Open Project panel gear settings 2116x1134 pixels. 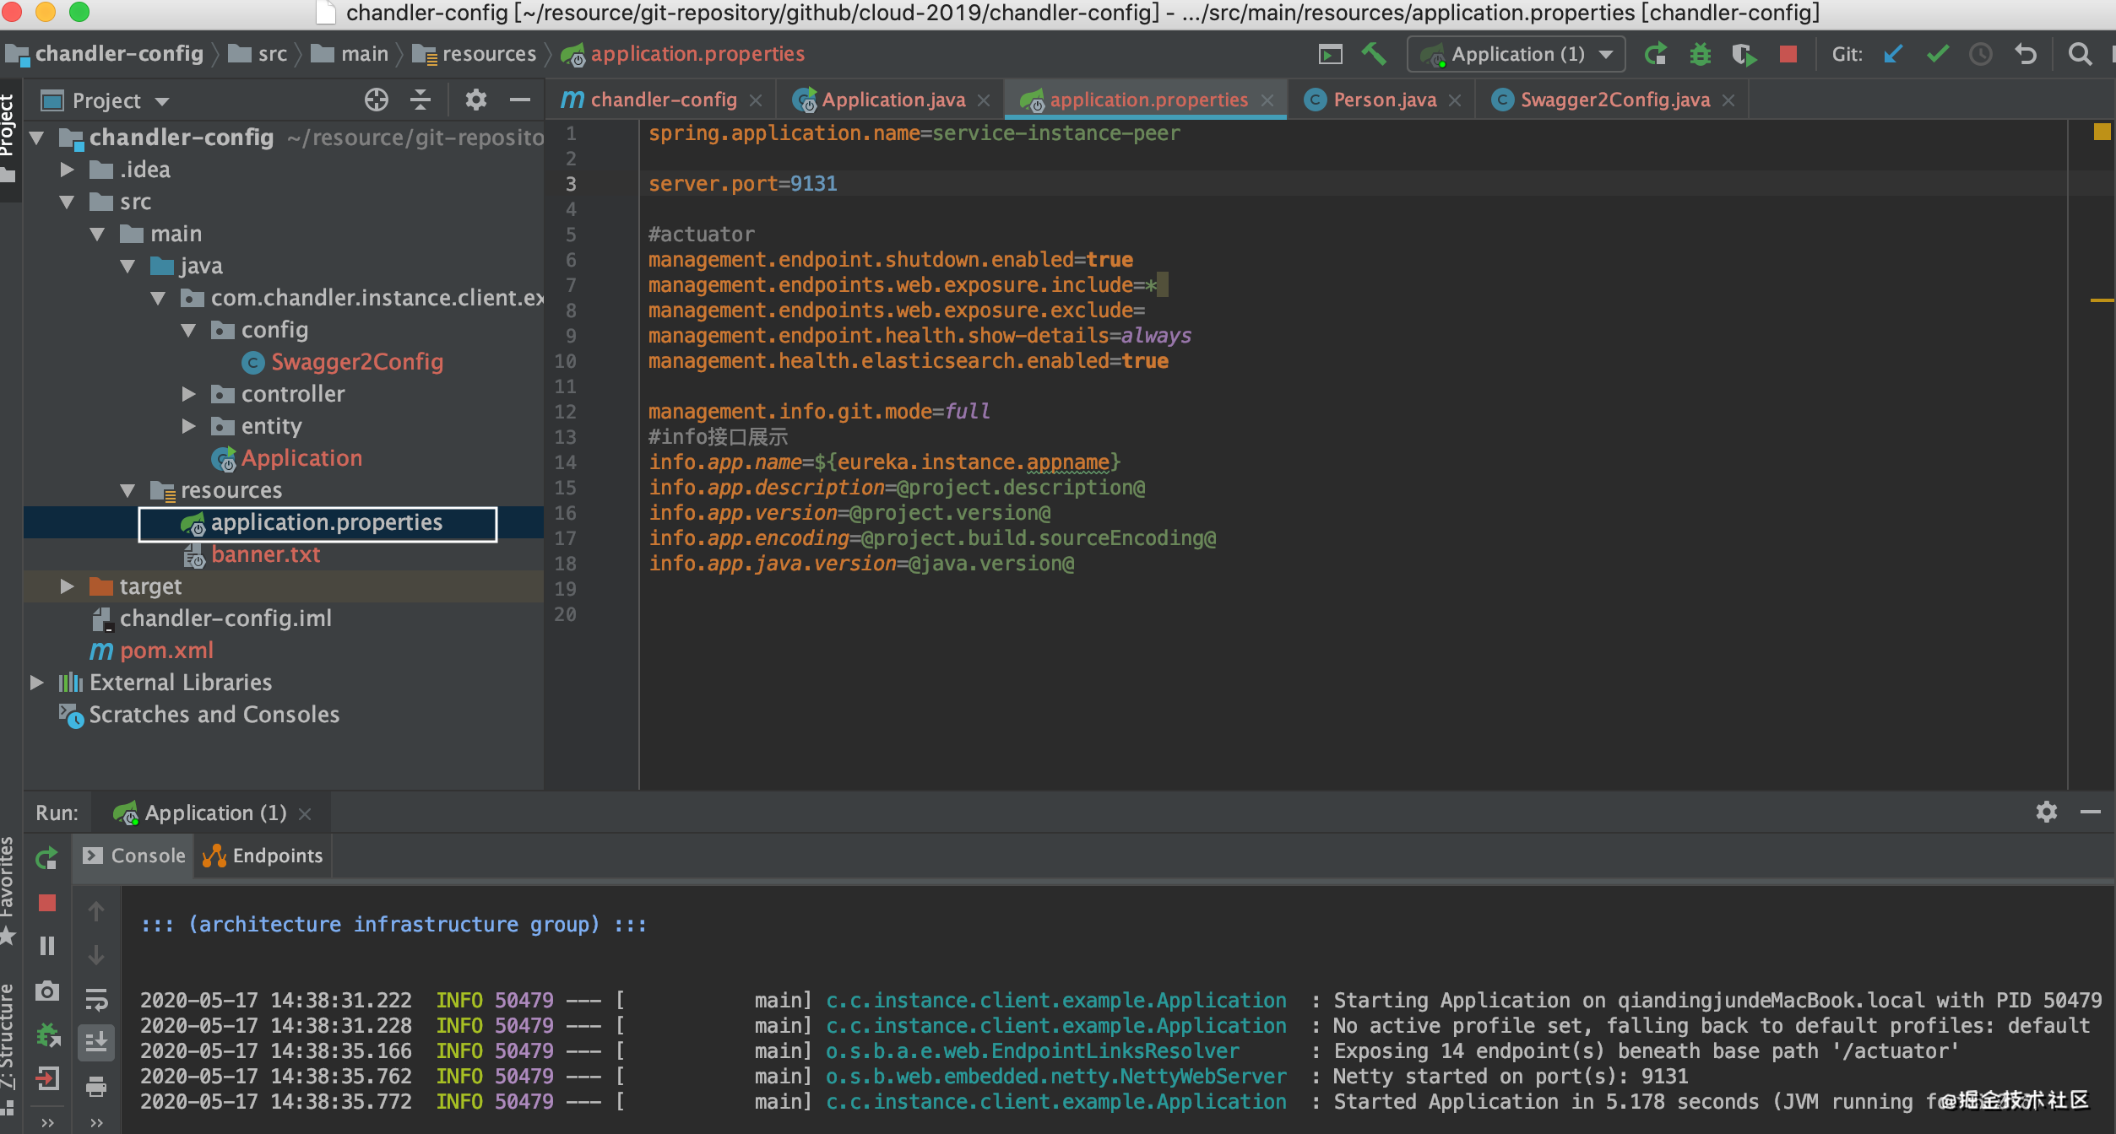[475, 100]
